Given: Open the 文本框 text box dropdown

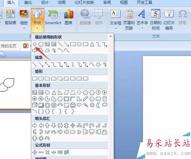Looking at the screenshot, I should coord(115,19).
